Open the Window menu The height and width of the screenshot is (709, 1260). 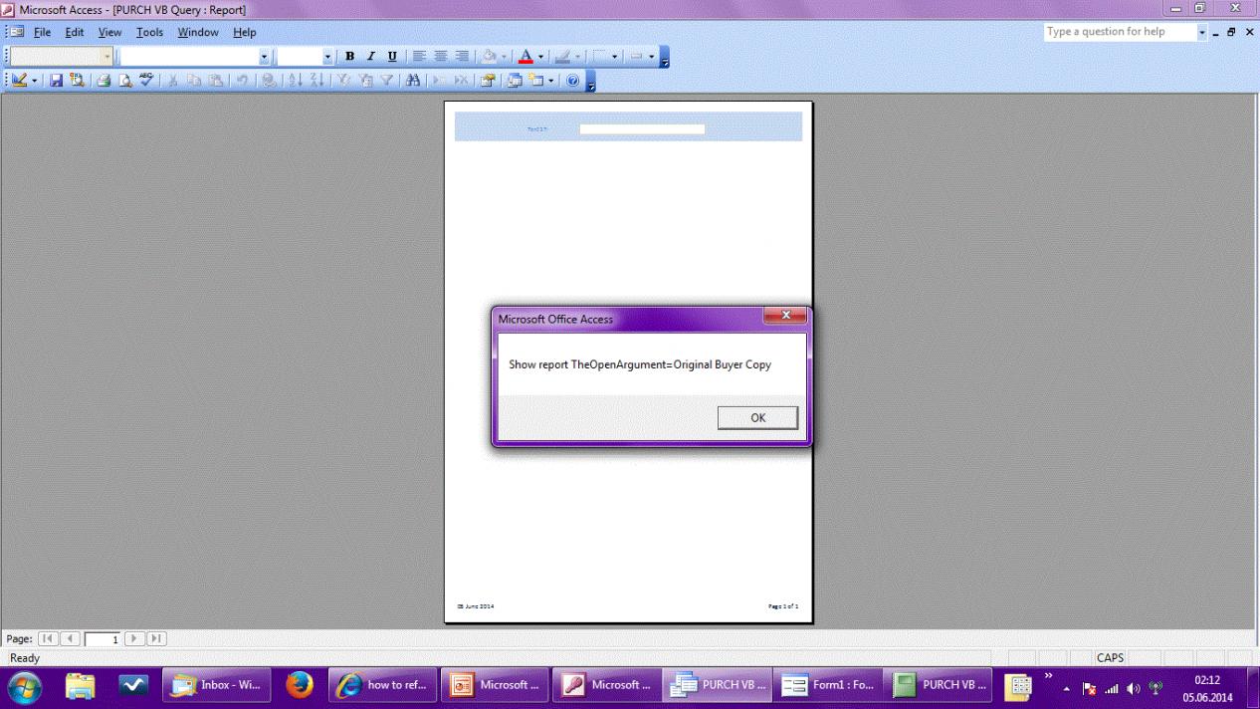point(198,32)
